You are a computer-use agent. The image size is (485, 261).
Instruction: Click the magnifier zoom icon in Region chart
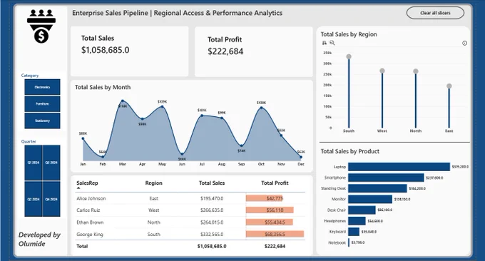(x=332, y=43)
